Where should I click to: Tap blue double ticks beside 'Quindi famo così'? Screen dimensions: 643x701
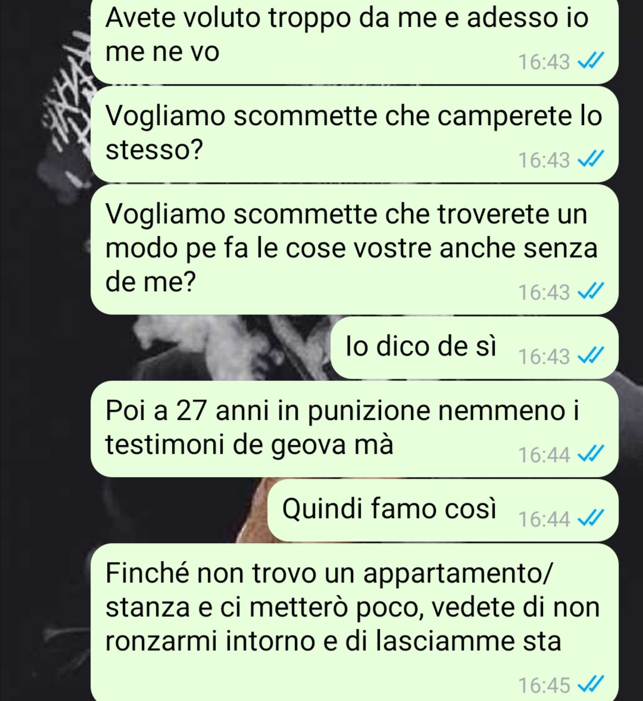pos(591,519)
